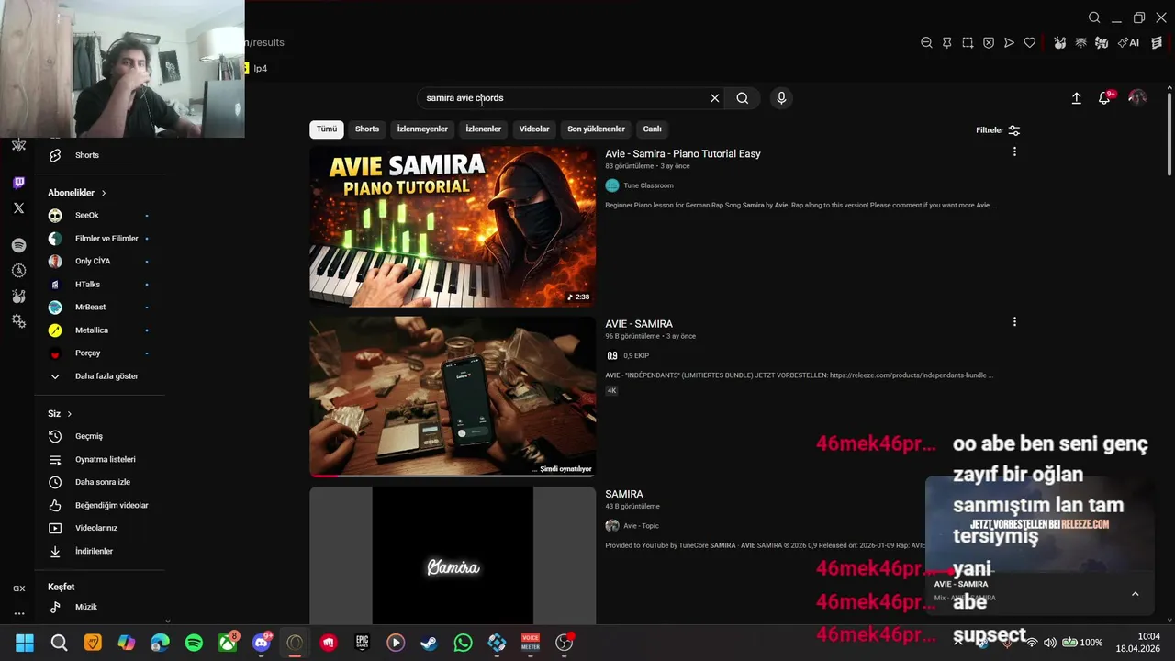This screenshot has width=1175, height=661.
Task: Expand the Abonelikler section
Action: 77,193
